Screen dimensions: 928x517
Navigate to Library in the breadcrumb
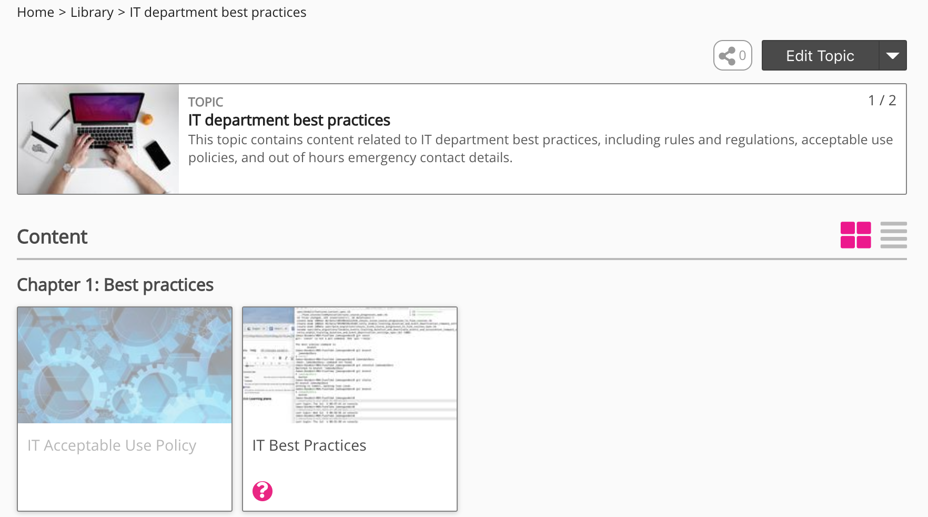pos(92,12)
